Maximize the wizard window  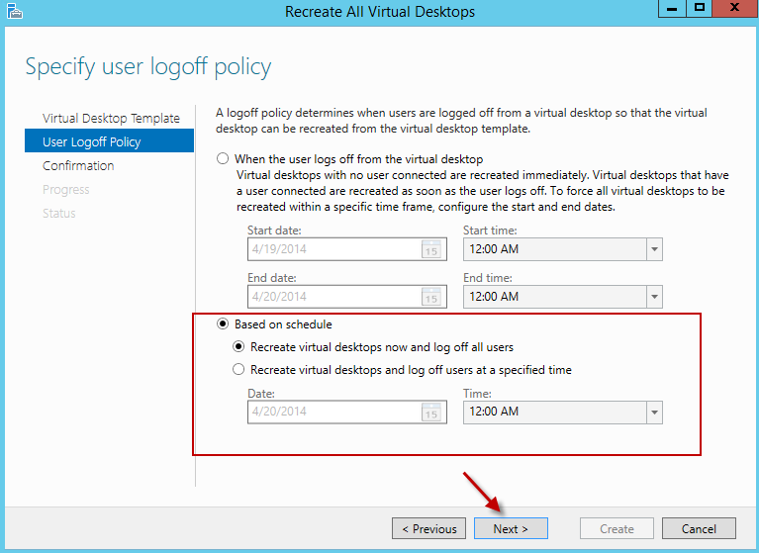[x=699, y=10]
